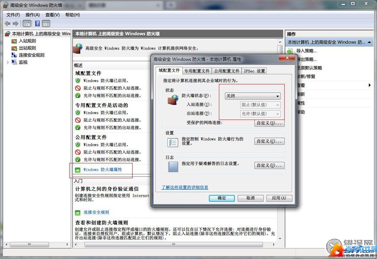Click the Forward arrow toolbar icon
Screen dimensions: 377x259
(16, 23)
